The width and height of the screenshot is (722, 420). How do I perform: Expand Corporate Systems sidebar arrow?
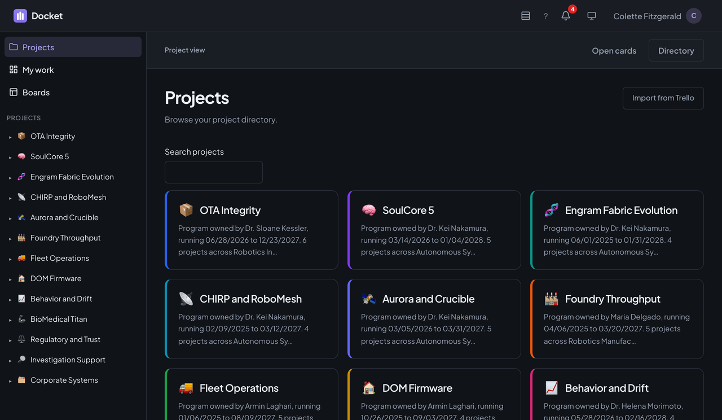point(10,381)
